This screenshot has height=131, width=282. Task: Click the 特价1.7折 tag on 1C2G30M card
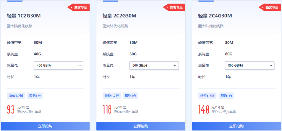(15, 96)
